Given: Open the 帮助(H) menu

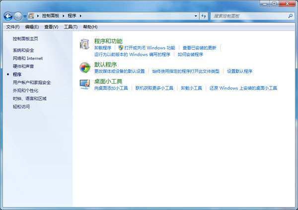Looking at the screenshot, I should click(90, 27).
